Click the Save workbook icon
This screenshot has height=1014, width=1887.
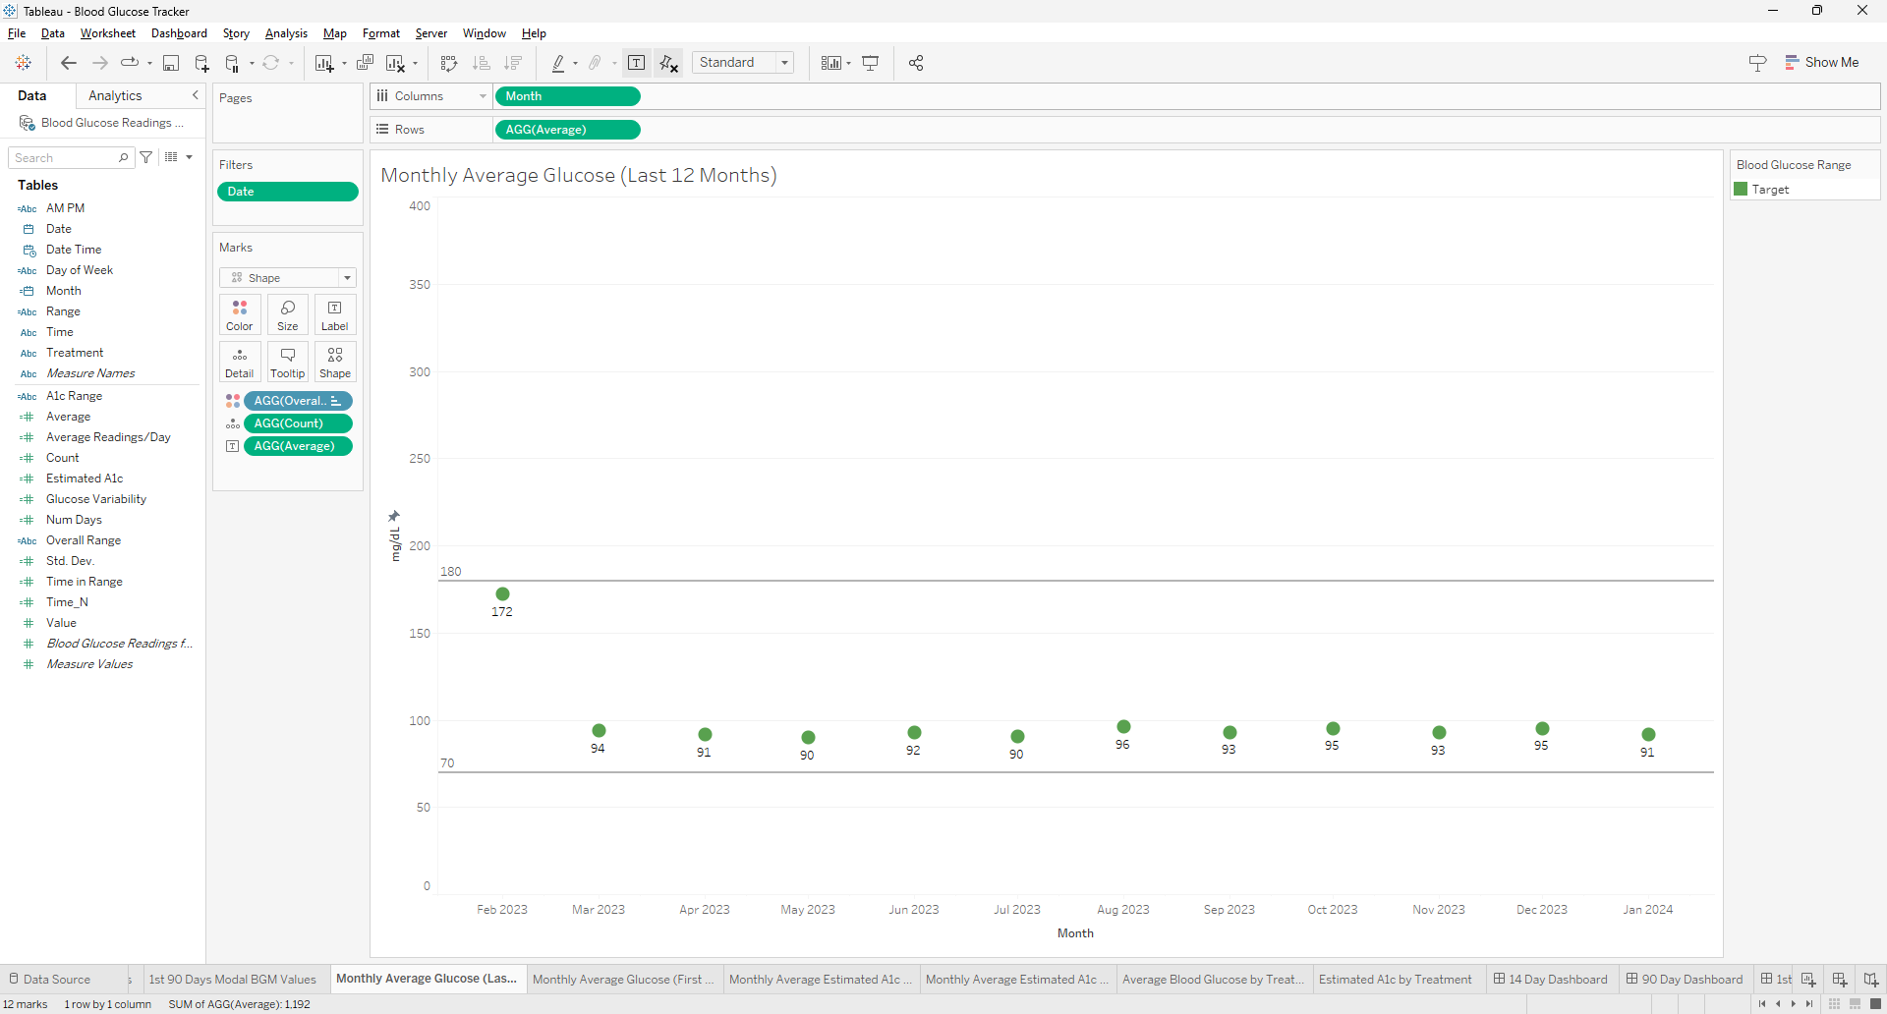point(171,63)
